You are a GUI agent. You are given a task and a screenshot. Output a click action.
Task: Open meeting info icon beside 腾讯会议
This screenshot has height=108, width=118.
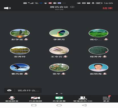72,7
